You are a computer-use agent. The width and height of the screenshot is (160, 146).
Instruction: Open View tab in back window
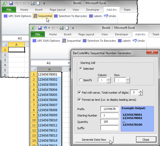point(76,10)
